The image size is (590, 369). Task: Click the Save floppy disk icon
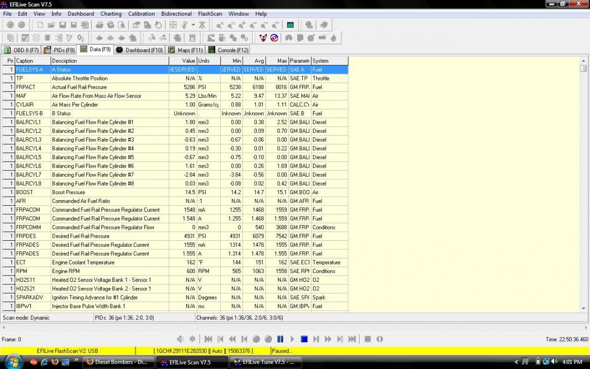(62, 25)
